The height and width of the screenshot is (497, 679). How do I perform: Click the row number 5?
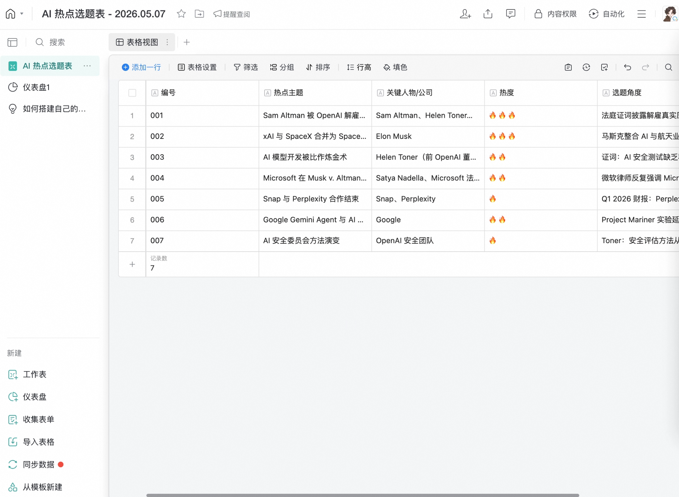click(132, 199)
